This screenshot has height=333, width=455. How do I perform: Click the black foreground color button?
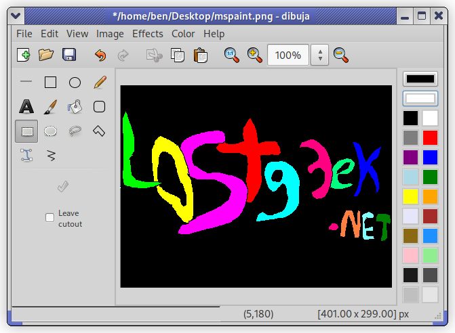coord(420,79)
